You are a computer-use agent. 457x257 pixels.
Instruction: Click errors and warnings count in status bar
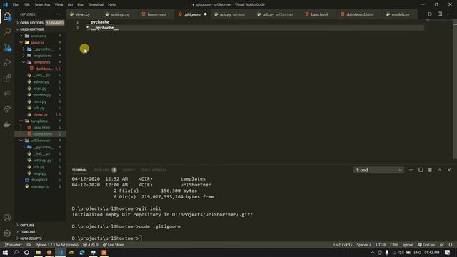point(91,245)
